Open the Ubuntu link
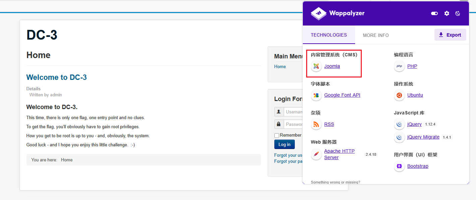This screenshot has width=476, height=200. pyautogui.click(x=415, y=95)
